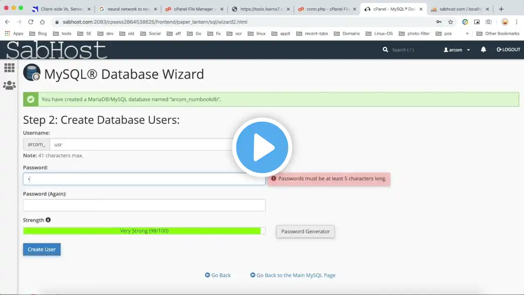Viewport: 524px width, 295px height.
Task: Open the User Manager people icon in sidebar
Action: 9,85
